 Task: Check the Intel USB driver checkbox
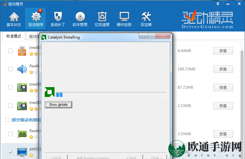(x=10, y=51)
